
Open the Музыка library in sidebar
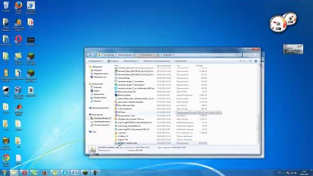click(x=96, y=101)
